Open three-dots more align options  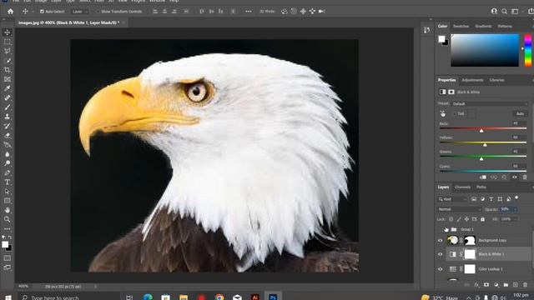(x=249, y=11)
